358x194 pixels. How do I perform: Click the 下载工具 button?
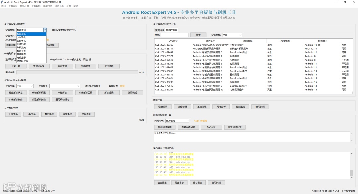point(16,66)
